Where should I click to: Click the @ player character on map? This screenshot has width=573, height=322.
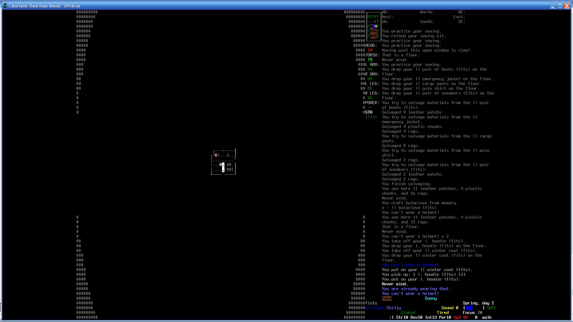[221, 165]
